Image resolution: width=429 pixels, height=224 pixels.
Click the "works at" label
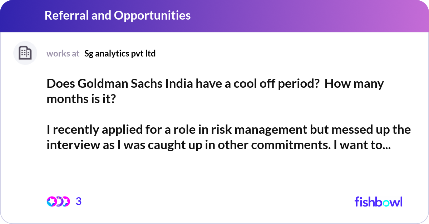(63, 54)
